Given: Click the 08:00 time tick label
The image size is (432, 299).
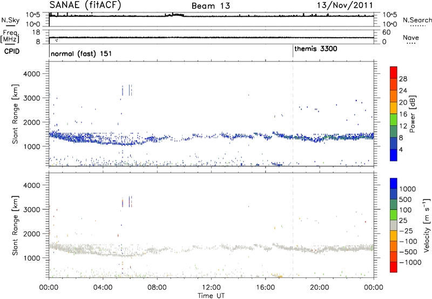Looking at the screenshot, I should (x=157, y=288).
